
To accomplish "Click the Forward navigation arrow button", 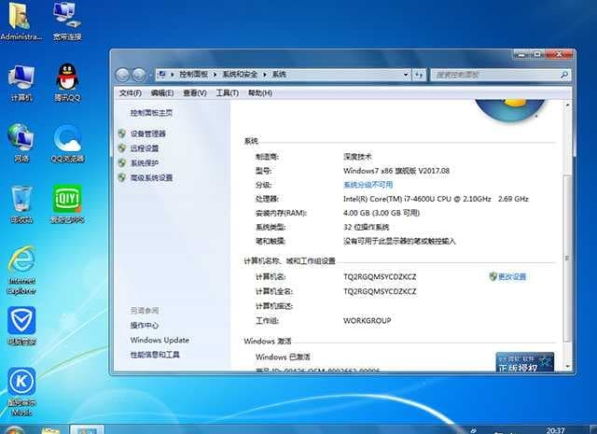I will click(x=139, y=75).
